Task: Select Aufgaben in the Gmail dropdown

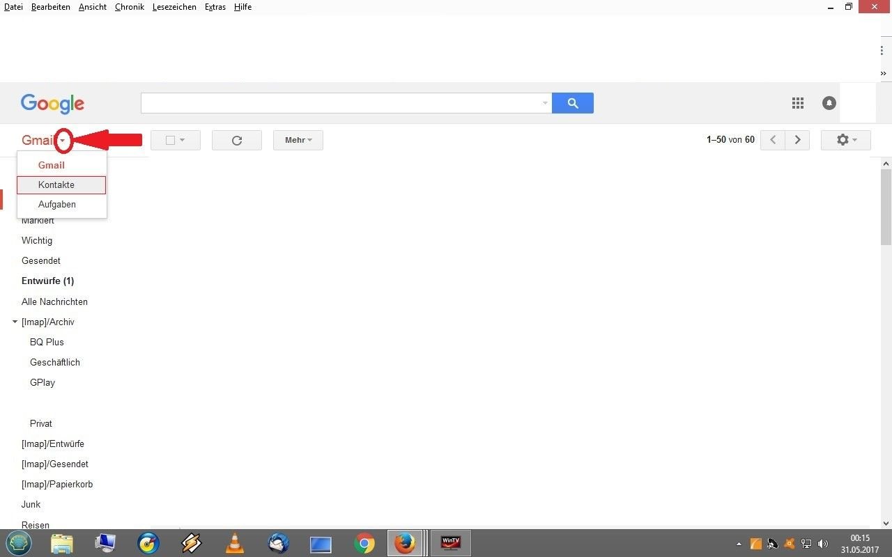Action: click(61, 205)
